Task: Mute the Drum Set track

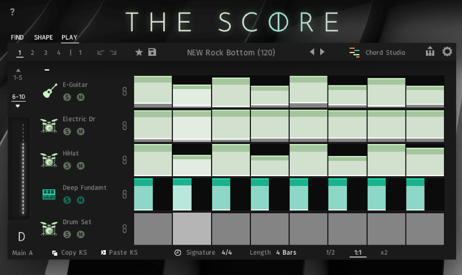Action: coord(81,234)
